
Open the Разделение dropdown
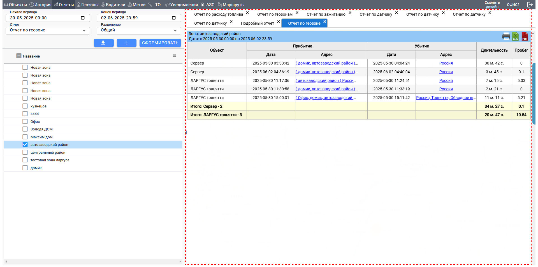[175, 31]
